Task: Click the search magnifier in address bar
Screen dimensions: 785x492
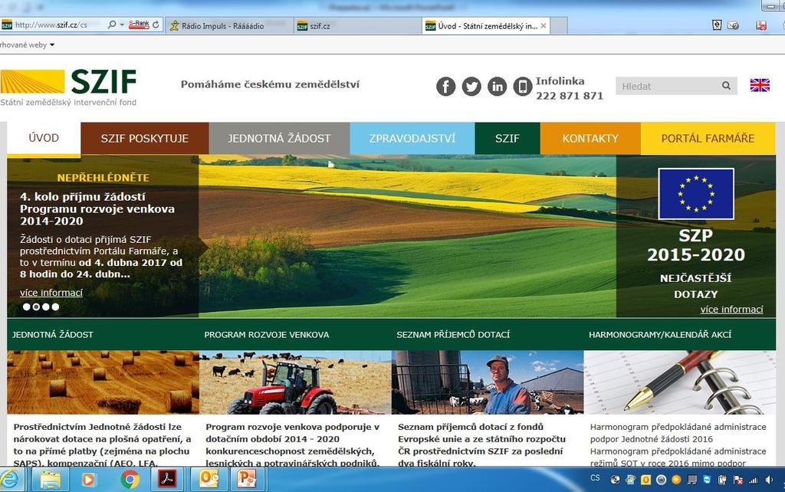Action: [112, 25]
